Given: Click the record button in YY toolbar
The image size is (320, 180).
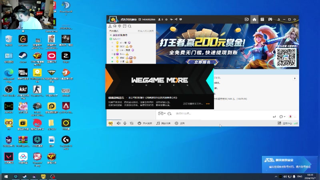Looking at the screenshot, I should (x=180, y=123).
